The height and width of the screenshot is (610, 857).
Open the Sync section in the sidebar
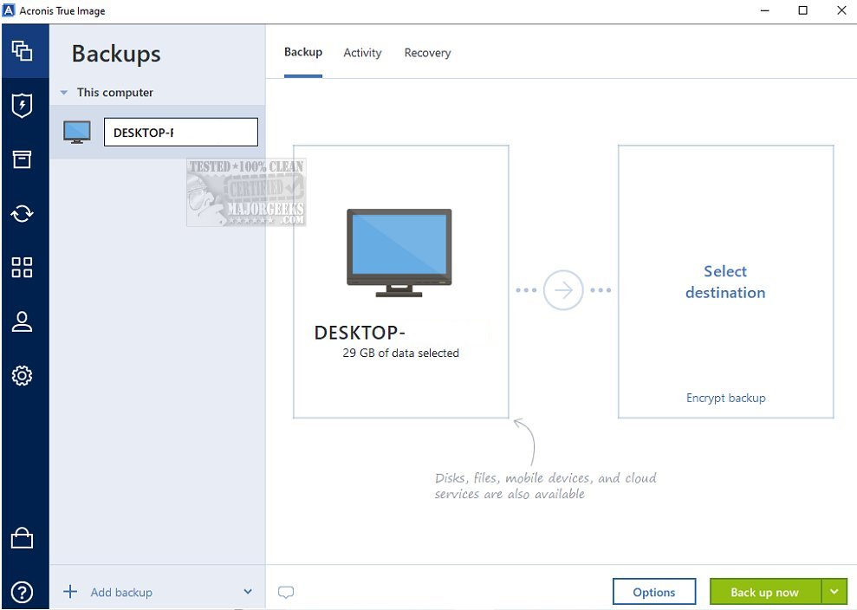(x=22, y=213)
